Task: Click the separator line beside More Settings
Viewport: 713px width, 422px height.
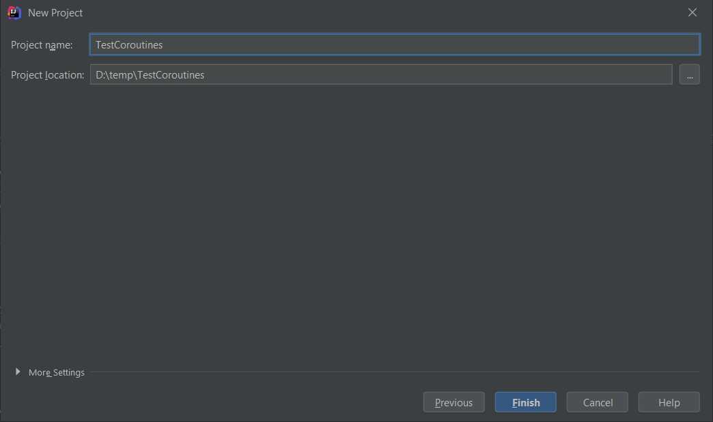Action: pyautogui.click(x=393, y=372)
